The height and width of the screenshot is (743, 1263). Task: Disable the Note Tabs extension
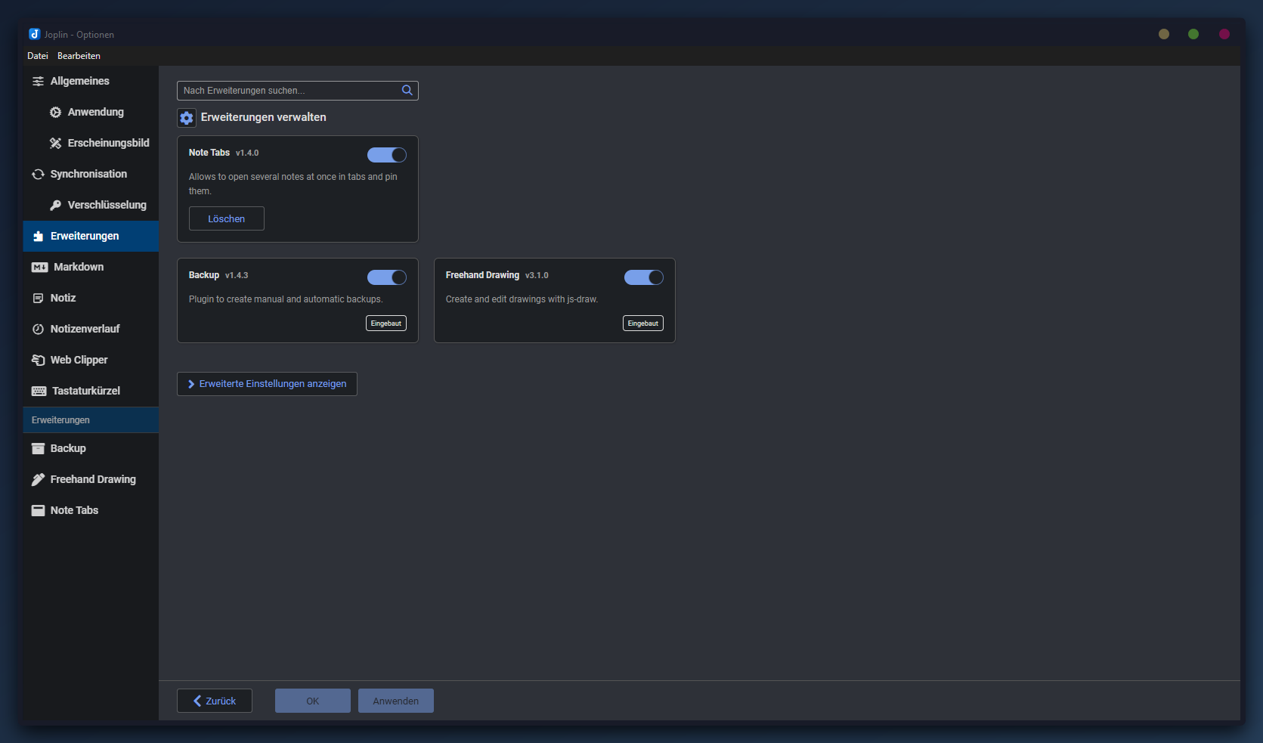pos(387,154)
